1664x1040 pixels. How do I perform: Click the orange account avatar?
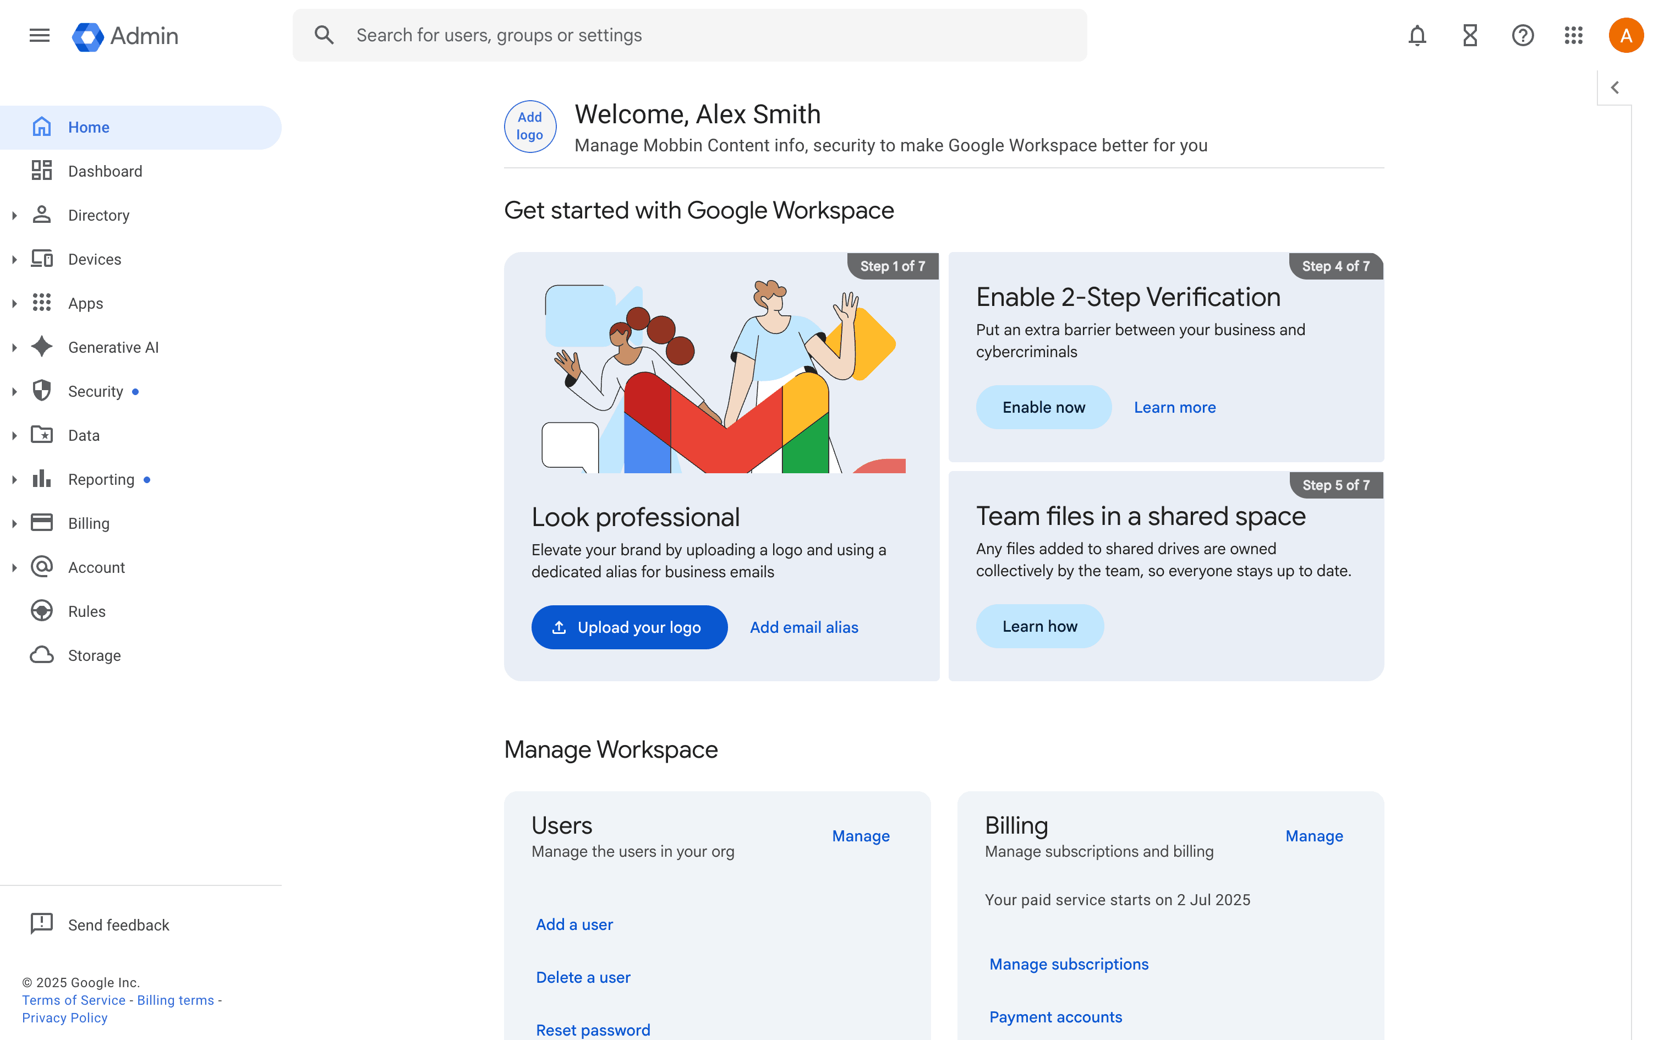pyautogui.click(x=1625, y=35)
